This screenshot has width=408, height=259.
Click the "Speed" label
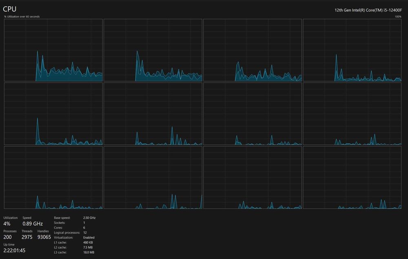pyautogui.click(x=27, y=218)
